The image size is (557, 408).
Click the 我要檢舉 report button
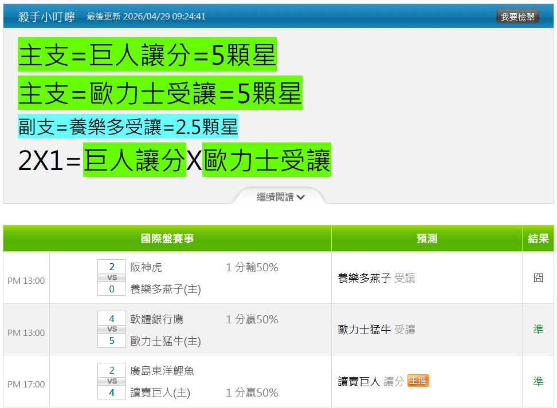(517, 17)
